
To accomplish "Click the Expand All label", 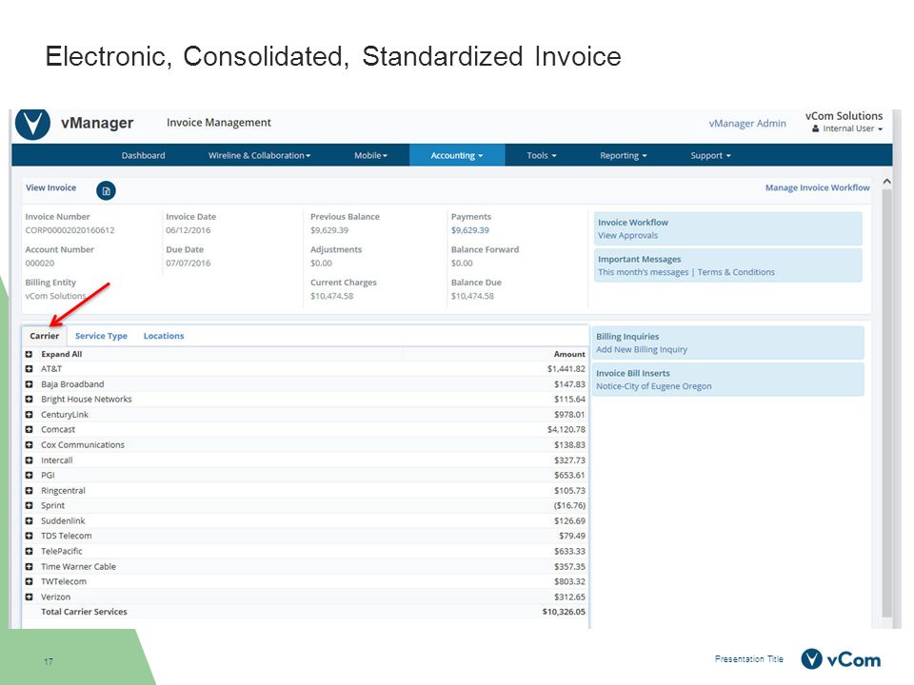I will pyautogui.click(x=62, y=354).
